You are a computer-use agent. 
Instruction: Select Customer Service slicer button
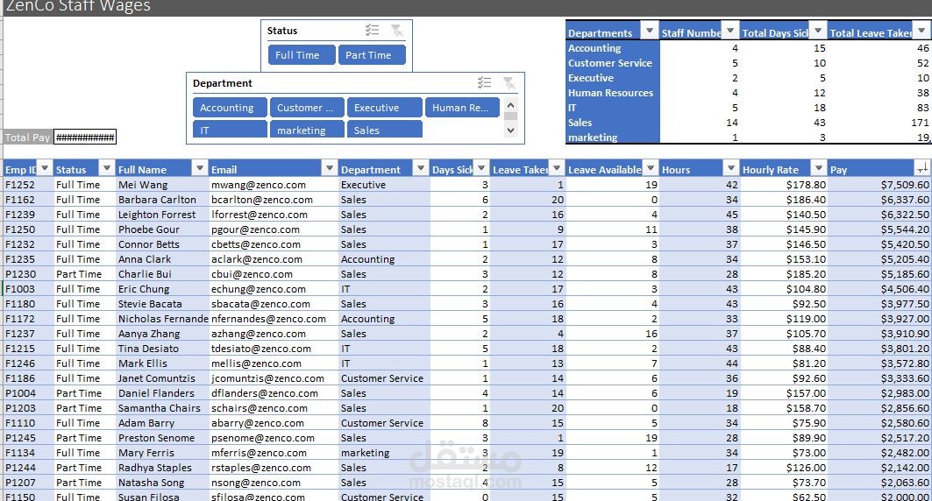tap(307, 108)
